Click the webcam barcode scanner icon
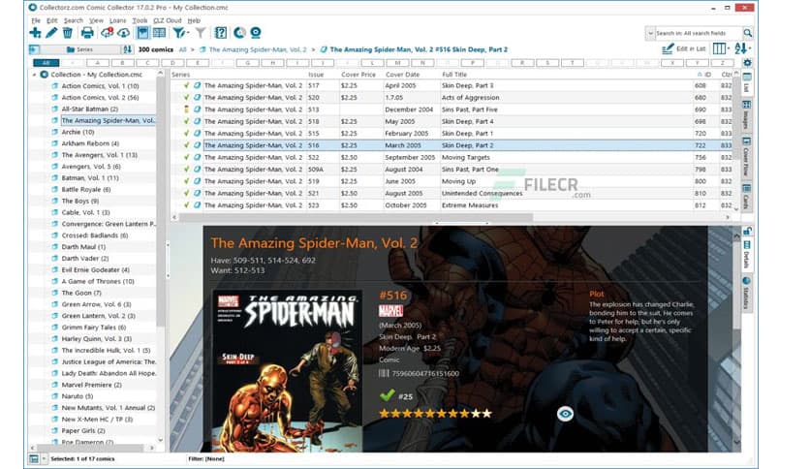810x469 pixels. [255, 33]
